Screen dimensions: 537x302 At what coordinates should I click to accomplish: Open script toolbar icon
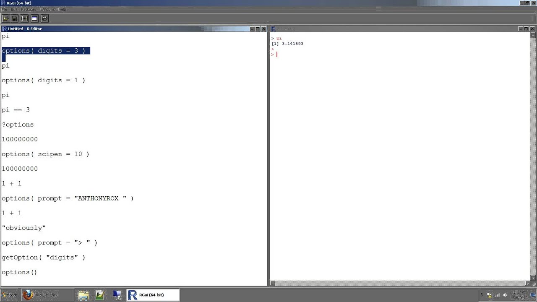tap(6, 18)
